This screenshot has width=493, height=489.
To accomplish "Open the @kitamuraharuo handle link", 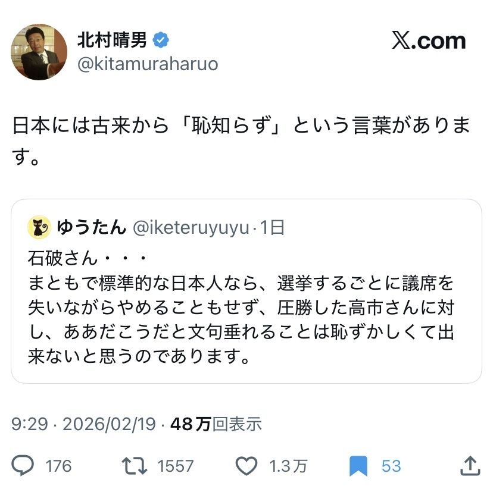I will (148, 64).
